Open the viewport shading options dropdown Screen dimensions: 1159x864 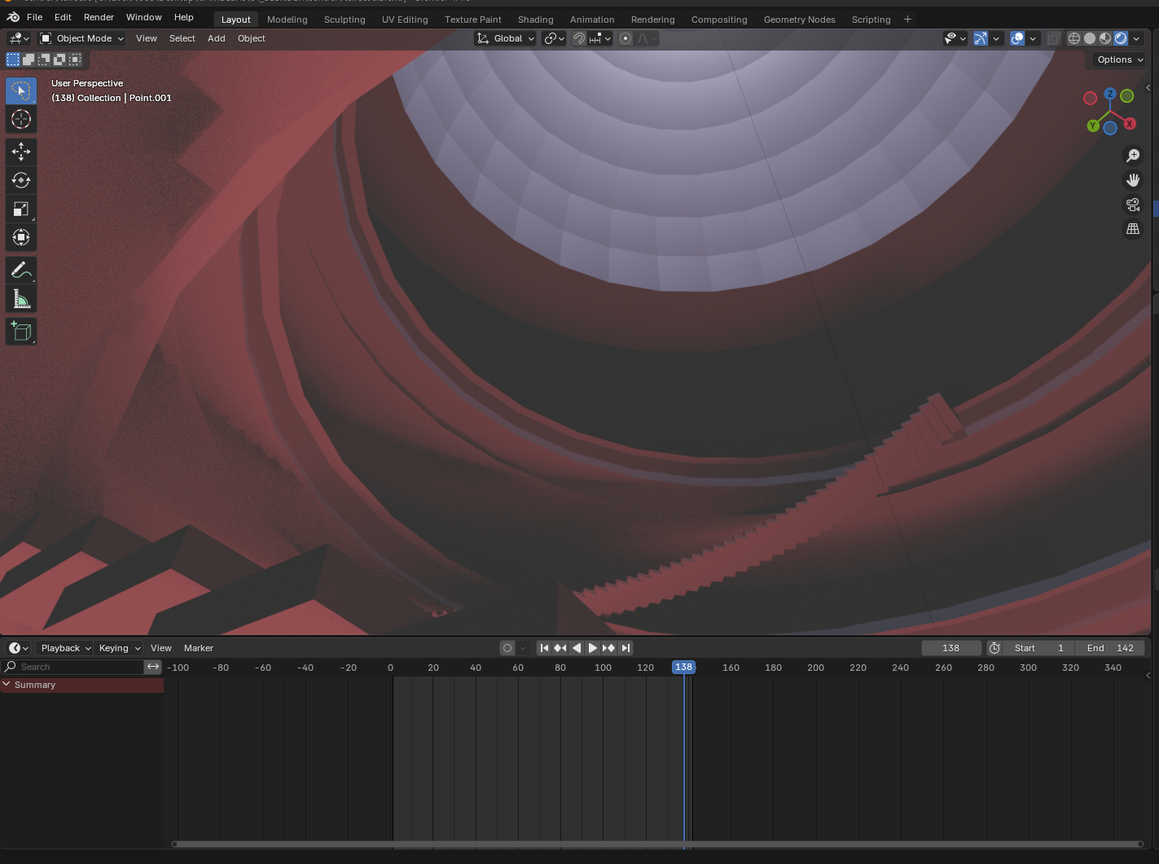pos(1136,38)
